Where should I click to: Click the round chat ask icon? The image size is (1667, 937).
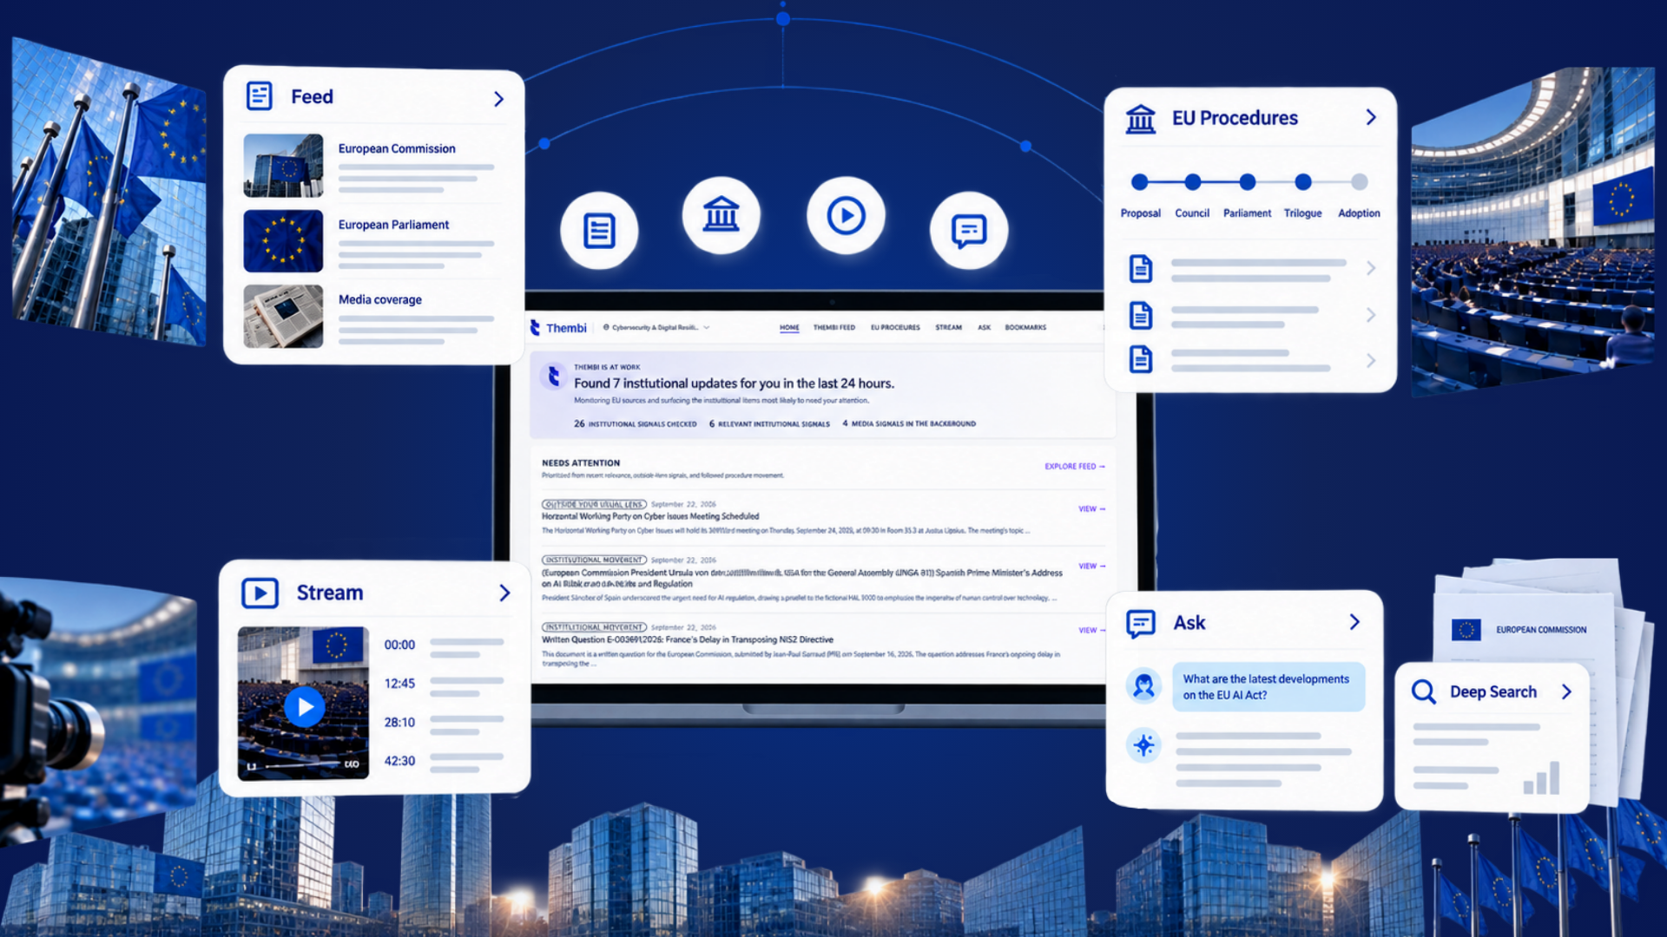969,230
